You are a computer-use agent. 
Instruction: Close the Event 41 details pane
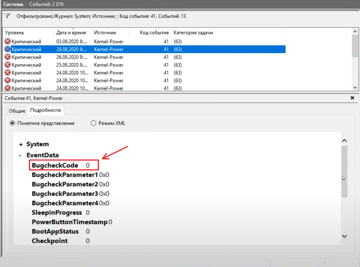coord(352,98)
